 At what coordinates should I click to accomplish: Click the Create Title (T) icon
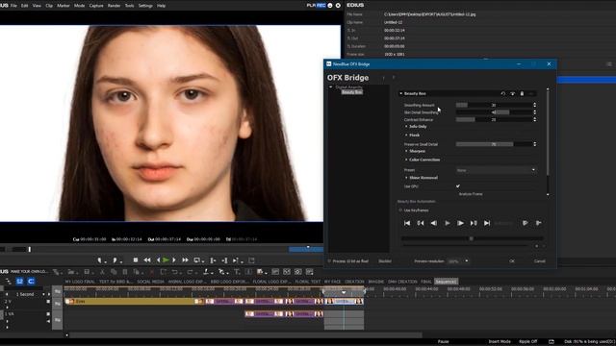point(238,271)
